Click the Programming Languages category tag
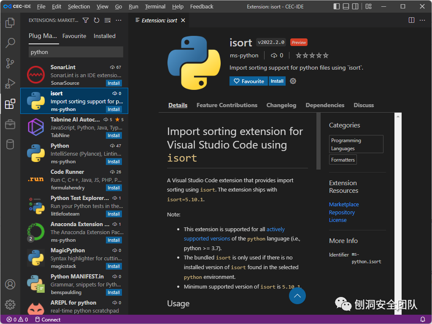Image resolution: width=432 pixels, height=324 pixels. [x=356, y=144]
